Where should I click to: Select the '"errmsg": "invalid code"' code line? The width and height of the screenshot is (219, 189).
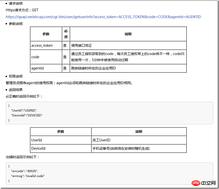point(28,176)
